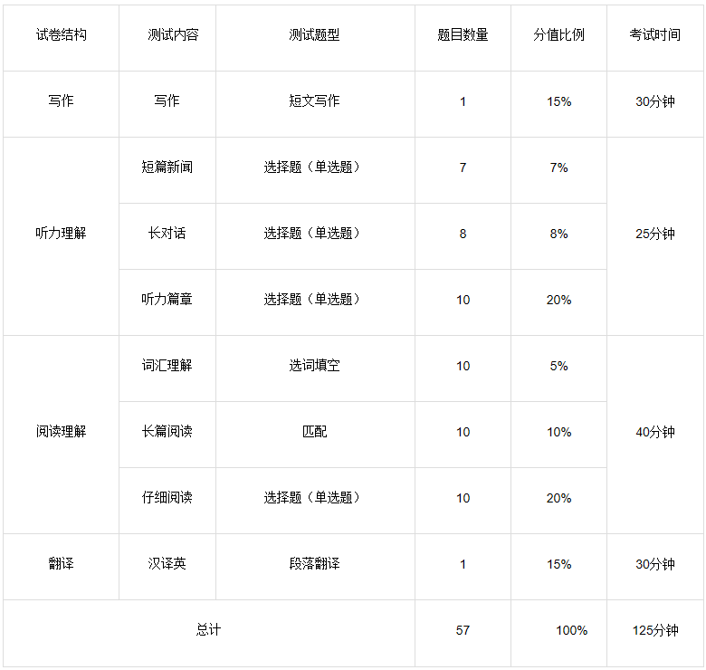Viewport: 706px width, 670px height.
Task: Click the 词汇理解 cell
Action: 167,368
